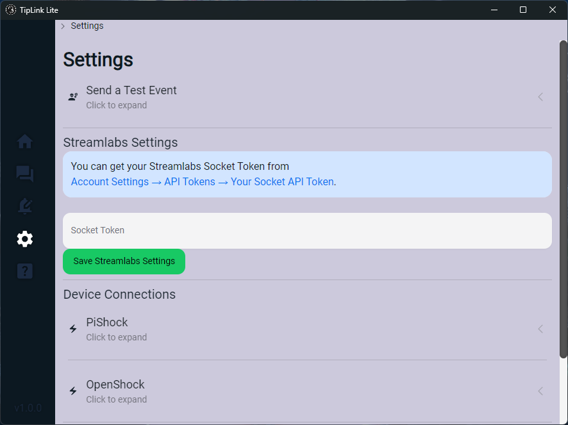
Task: Save Streamlabs Settings
Action: pos(124,262)
